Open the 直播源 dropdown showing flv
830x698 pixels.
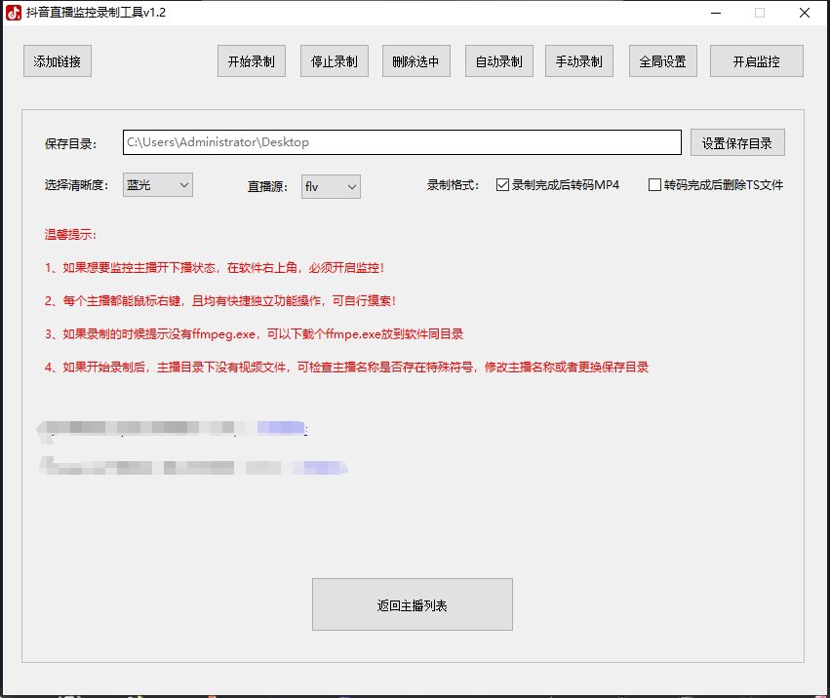[331, 186]
